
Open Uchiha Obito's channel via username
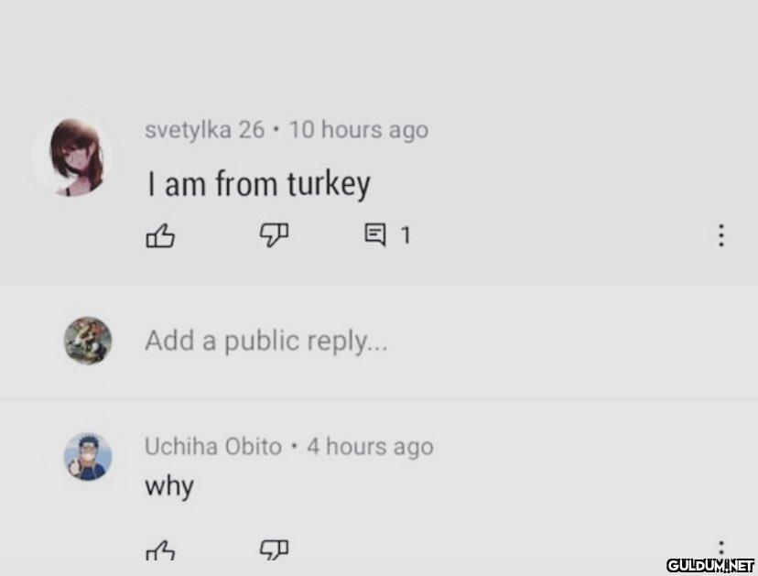(x=212, y=447)
